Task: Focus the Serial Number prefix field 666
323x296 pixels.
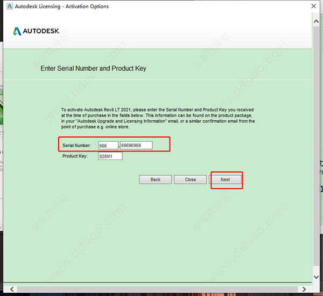Action: click(108, 146)
